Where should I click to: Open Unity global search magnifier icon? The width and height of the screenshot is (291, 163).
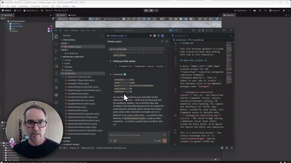(266, 10)
